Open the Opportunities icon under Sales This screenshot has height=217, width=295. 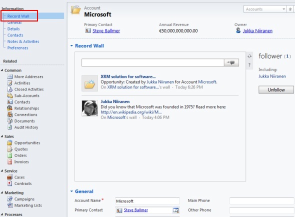point(10,142)
